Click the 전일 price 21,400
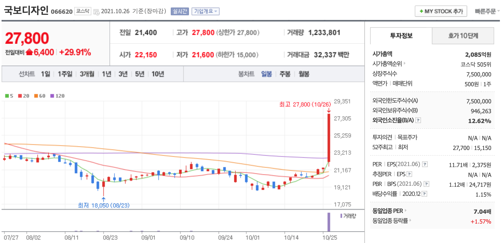 [x=146, y=33]
